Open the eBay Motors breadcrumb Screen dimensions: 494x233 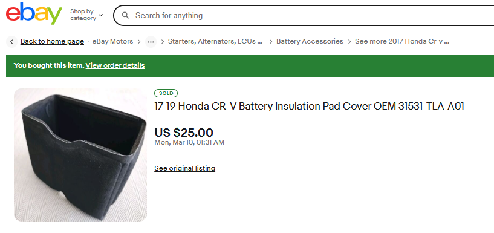click(x=112, y=41)
